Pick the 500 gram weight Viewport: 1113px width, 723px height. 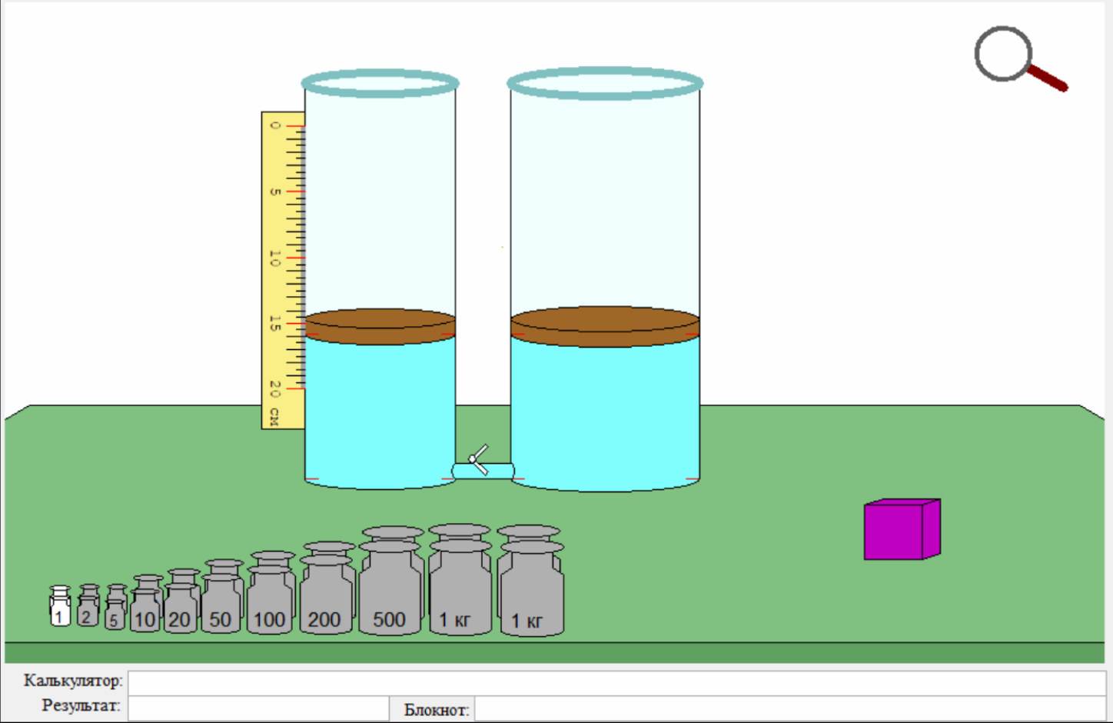(392, 581)
